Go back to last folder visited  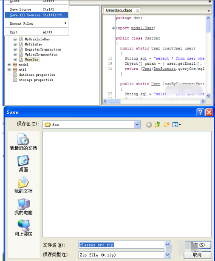[149, 125]
